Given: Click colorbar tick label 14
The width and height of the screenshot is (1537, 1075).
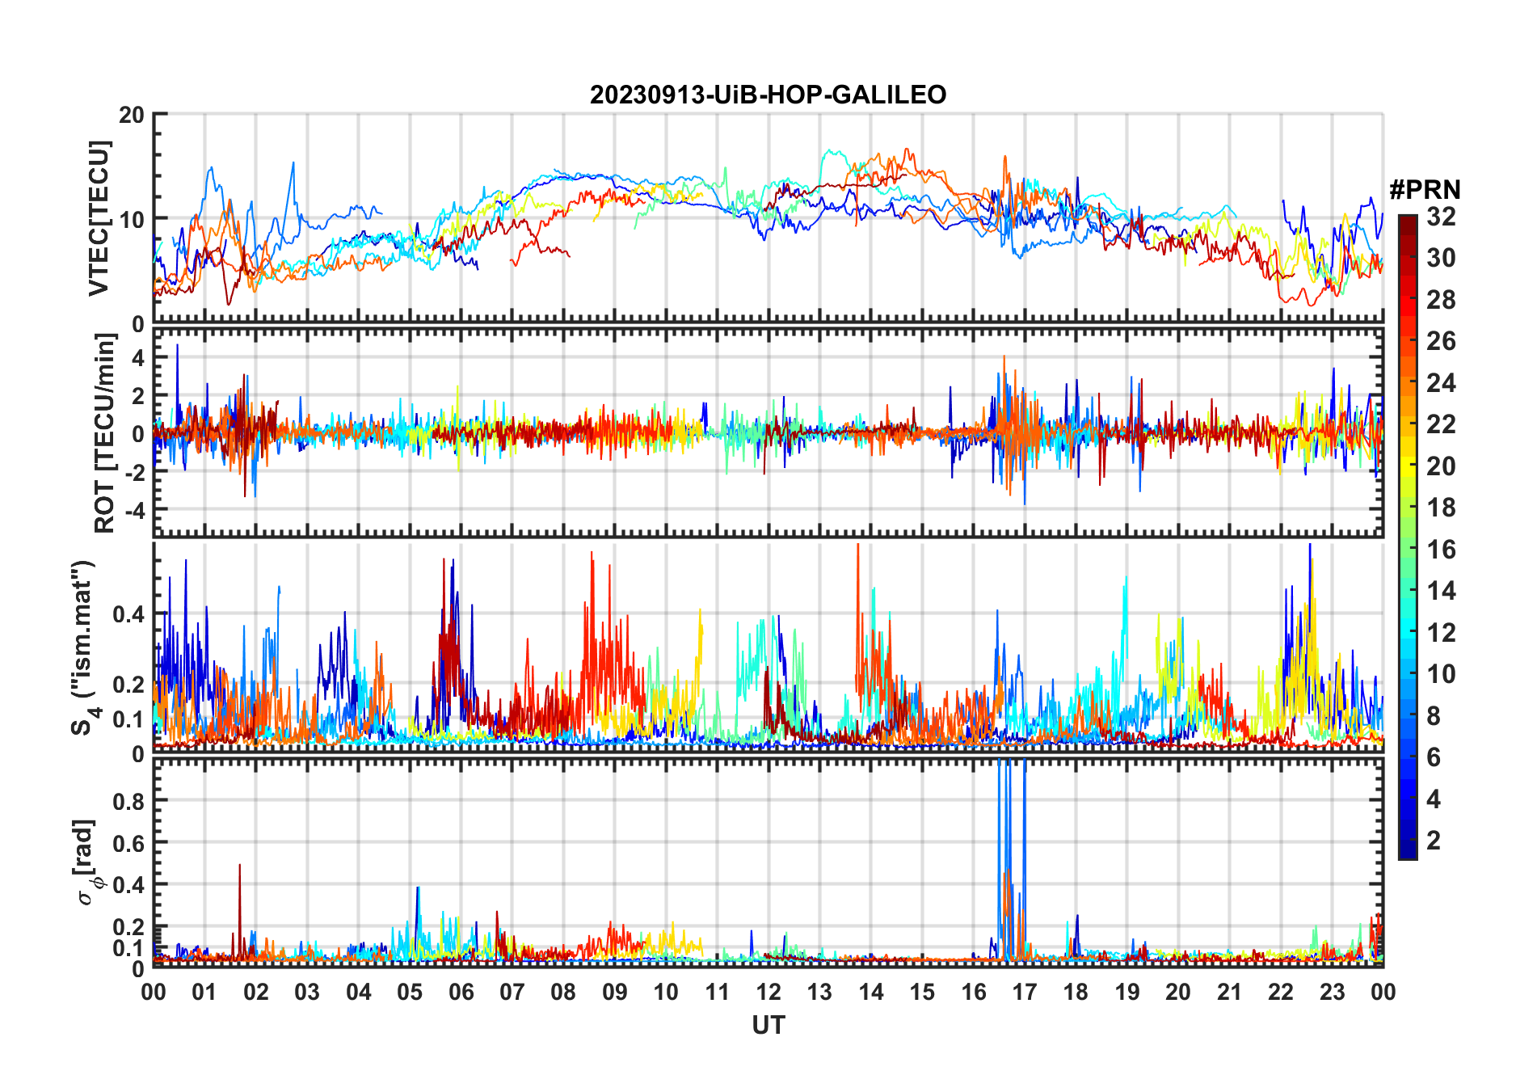Looking at the screenshot, I should click(1441, 591).
